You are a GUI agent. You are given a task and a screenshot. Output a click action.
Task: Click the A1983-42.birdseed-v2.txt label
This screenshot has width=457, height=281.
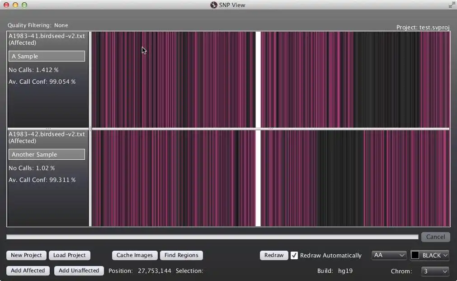pyautogui.click(x=47, y=134)
